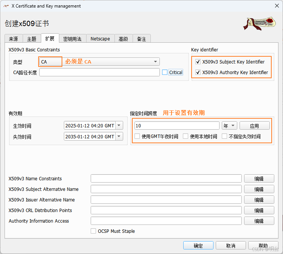Click the X509v3 Name Constraints label

click(x=35, y=179)
